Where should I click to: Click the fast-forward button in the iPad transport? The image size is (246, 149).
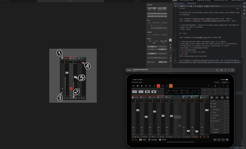[x=150, y=86]
